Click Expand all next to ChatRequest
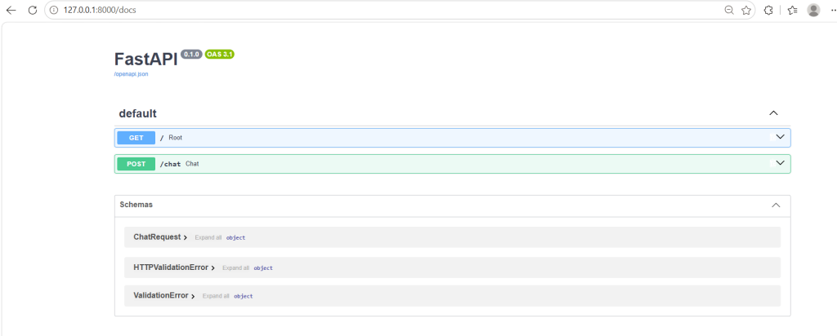Image resolution: width=837 pixels, height=336 pixels. 208,237
